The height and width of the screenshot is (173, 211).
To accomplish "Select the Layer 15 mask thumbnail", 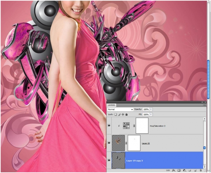I will (x=134, y=143).
